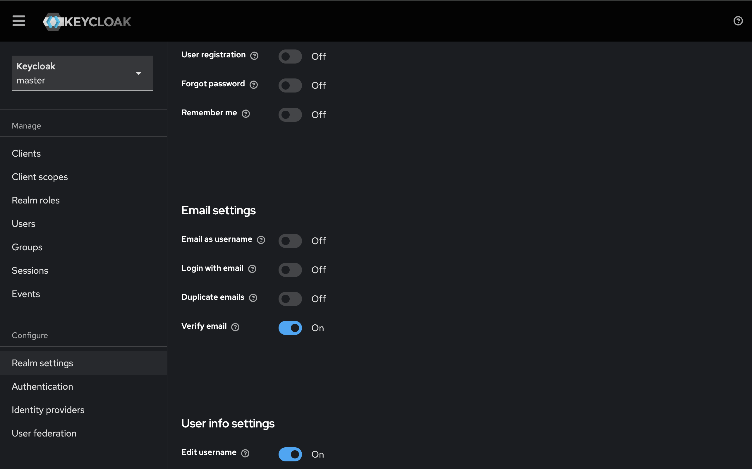Disable the Edit username toggle
Screen dimensions: 752x469
click(x=290, y=454)
